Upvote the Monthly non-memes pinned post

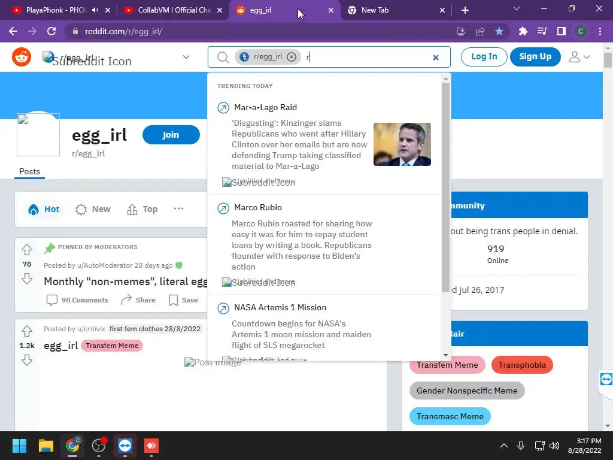pyautogui.click(x=27, y=250)
